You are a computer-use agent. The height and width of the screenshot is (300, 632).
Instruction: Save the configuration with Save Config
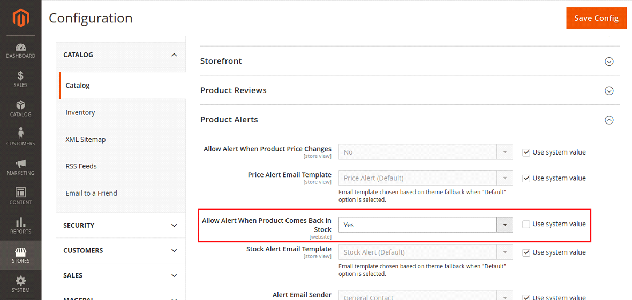[x=596, y=18]
